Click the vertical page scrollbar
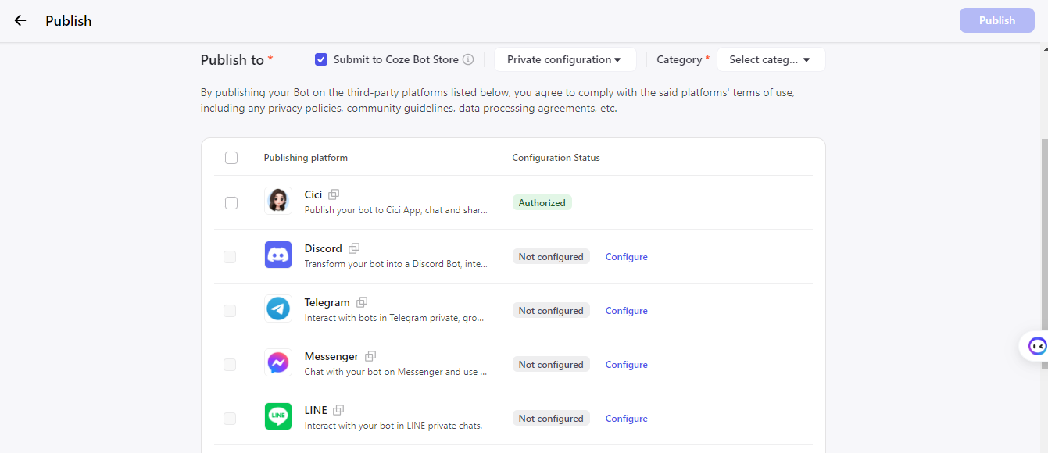 pos(1044,234)
